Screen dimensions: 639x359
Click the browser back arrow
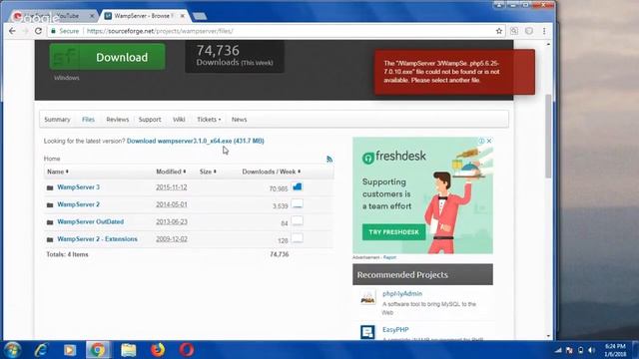click(12, 31)
